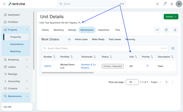This screenshot has height=112, width=183.
Task: Select the Make Ready filter tab
Action: [x=98, y=39]
